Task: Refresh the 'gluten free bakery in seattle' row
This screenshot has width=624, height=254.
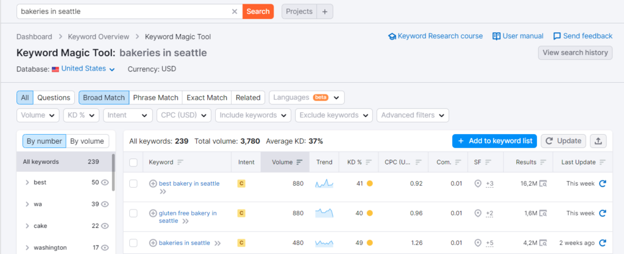Action: tap(603, 213)
